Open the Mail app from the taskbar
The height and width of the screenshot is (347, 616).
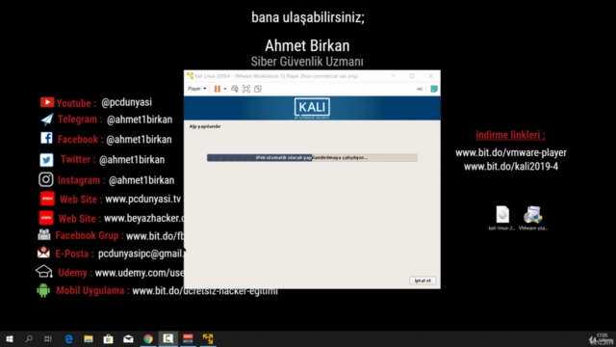(x=128, y=338)
